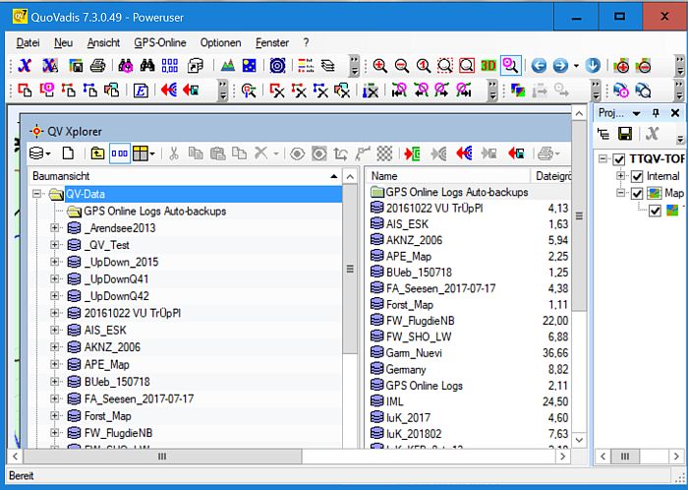Open the Datei menu
The image size is (688, 490).
(28, 42)
